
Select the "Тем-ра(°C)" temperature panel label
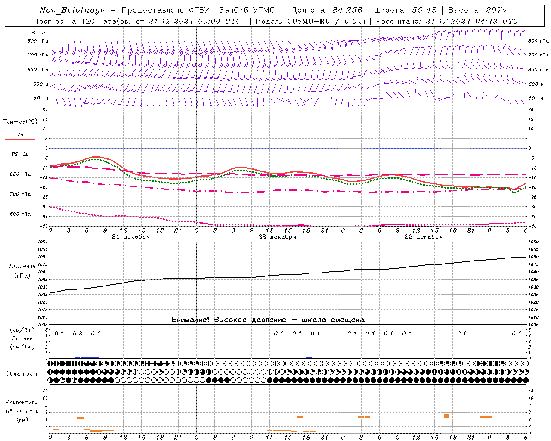click(20, 122)
